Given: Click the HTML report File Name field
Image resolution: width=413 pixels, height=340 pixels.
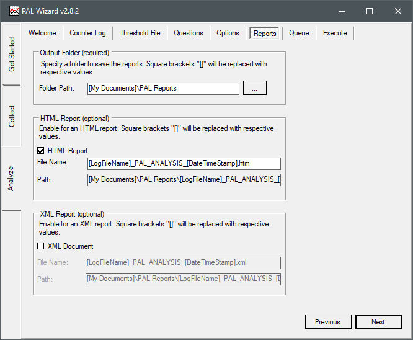Looking at the screenshot, I should (184, 163).
